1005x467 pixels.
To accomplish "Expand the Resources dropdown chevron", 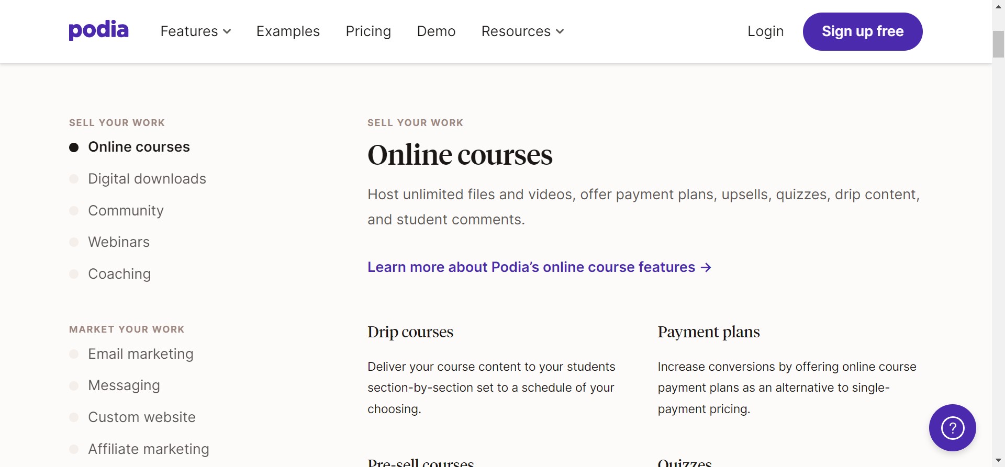I will 560,31.
